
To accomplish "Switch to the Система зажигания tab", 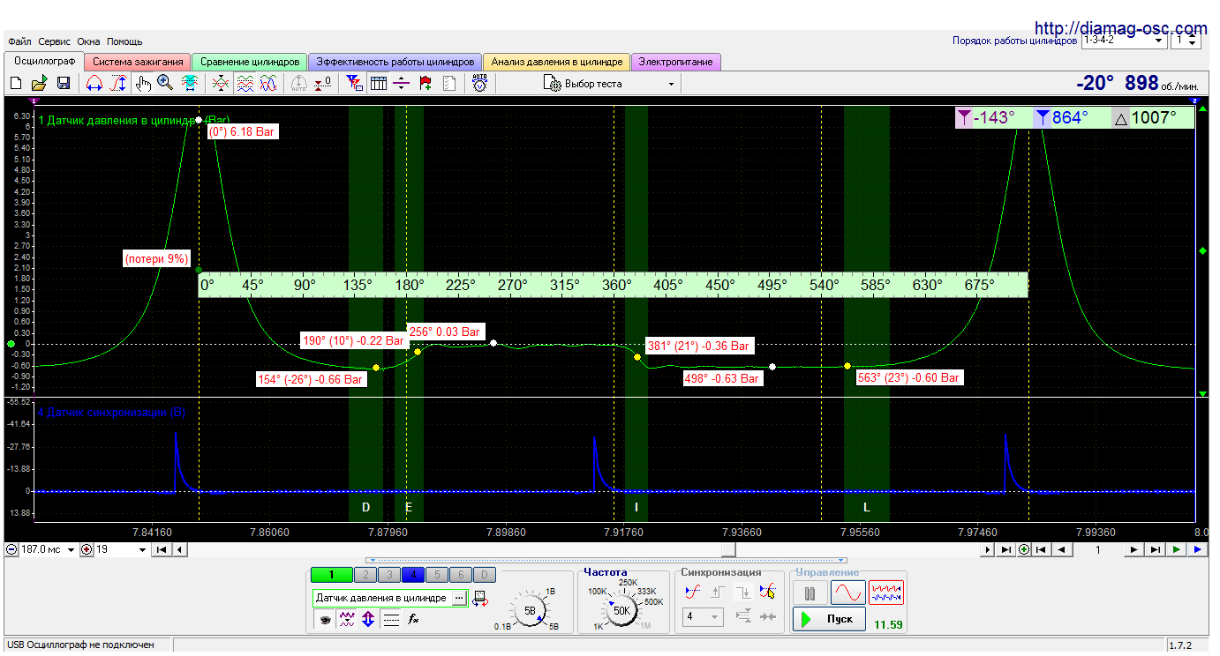I will click(139, 62).
